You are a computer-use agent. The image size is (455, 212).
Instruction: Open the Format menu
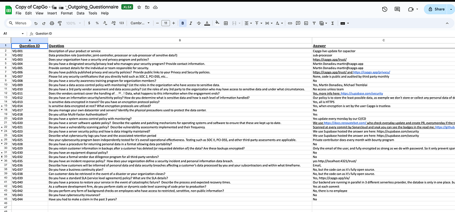pyautogui.click(x=67, y=13)
